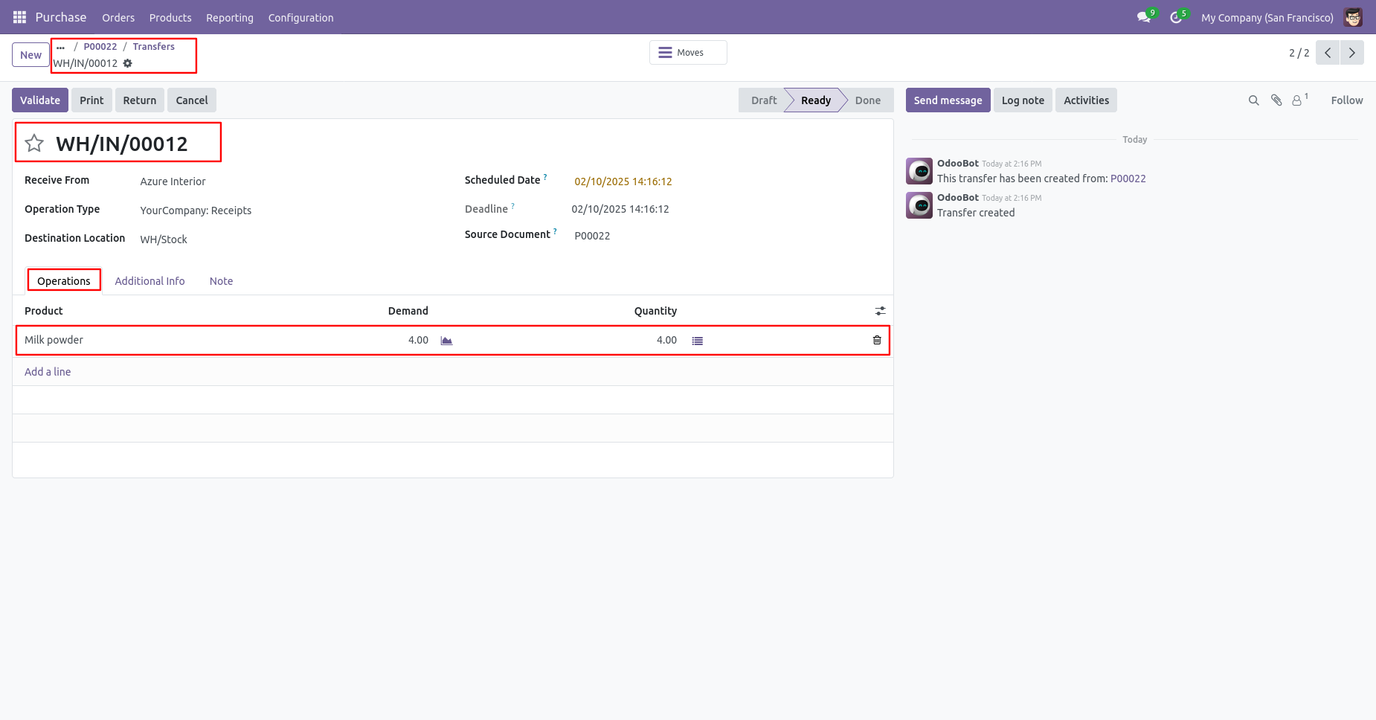Open P00022 link in OdooBot message
The width and height of the screenshot is (1376, 720).
pos(1128,179)
